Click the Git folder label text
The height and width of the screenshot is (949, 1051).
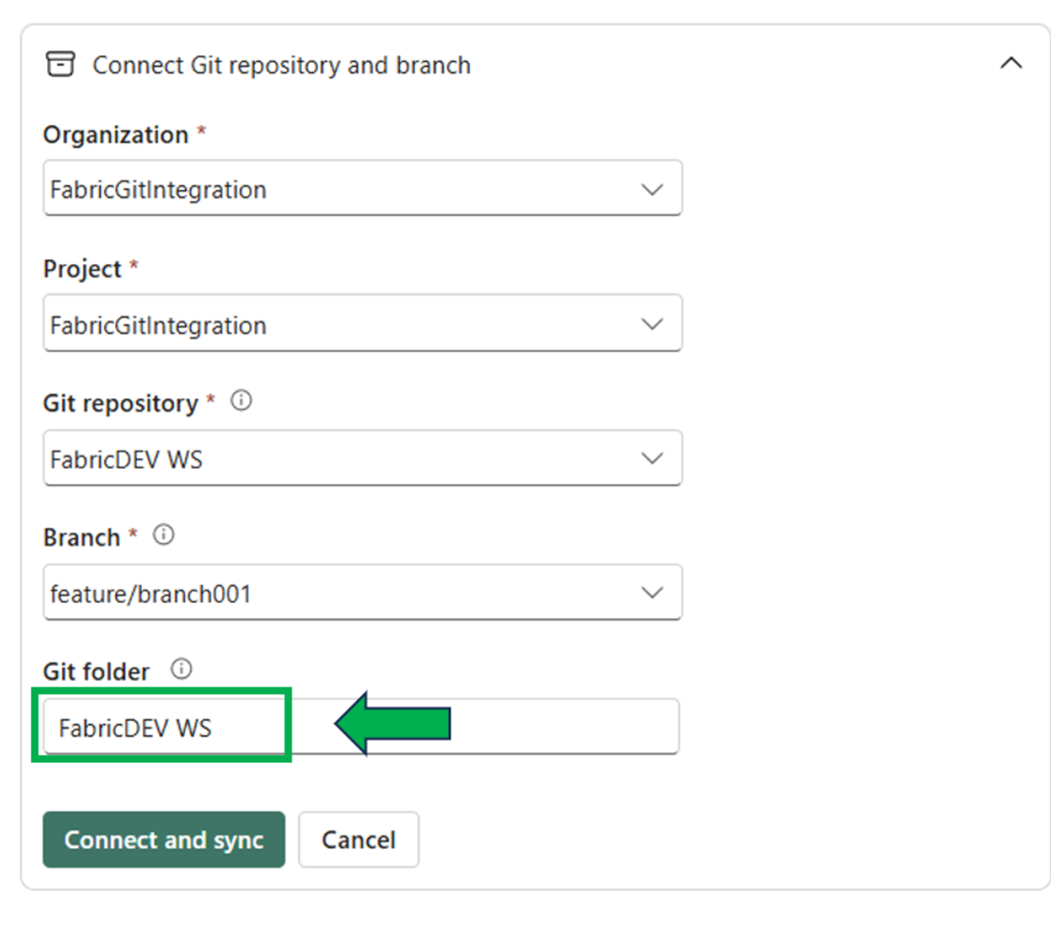[96, 672]
